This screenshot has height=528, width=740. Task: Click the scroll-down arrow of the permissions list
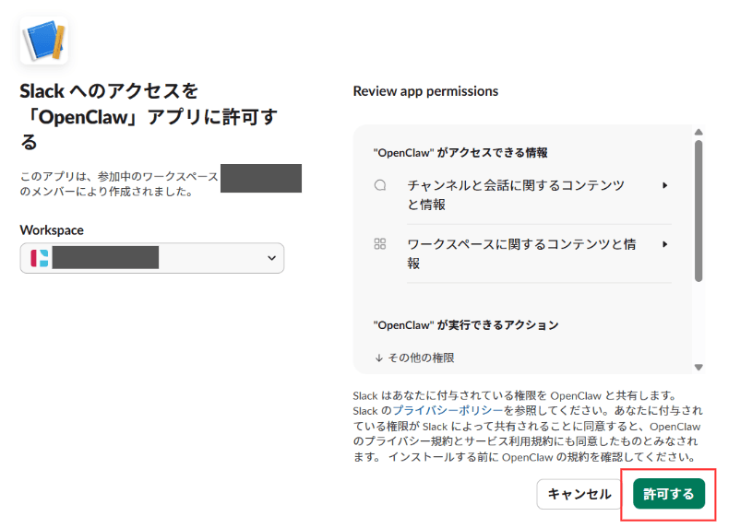pyautogui.click(x=698, y=367)
